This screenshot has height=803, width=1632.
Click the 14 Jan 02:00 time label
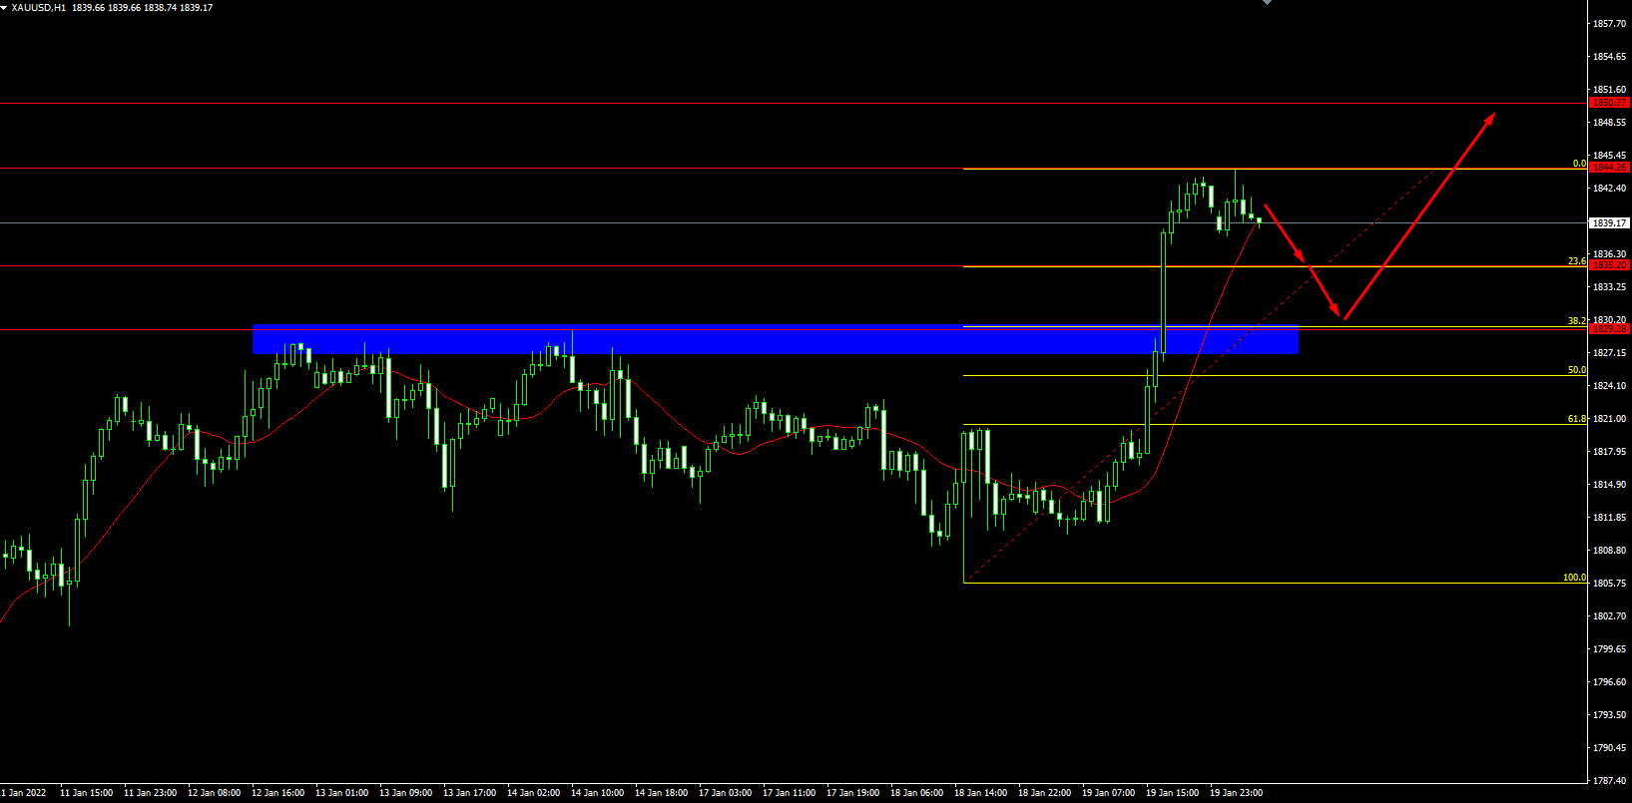tap(533, 793)
